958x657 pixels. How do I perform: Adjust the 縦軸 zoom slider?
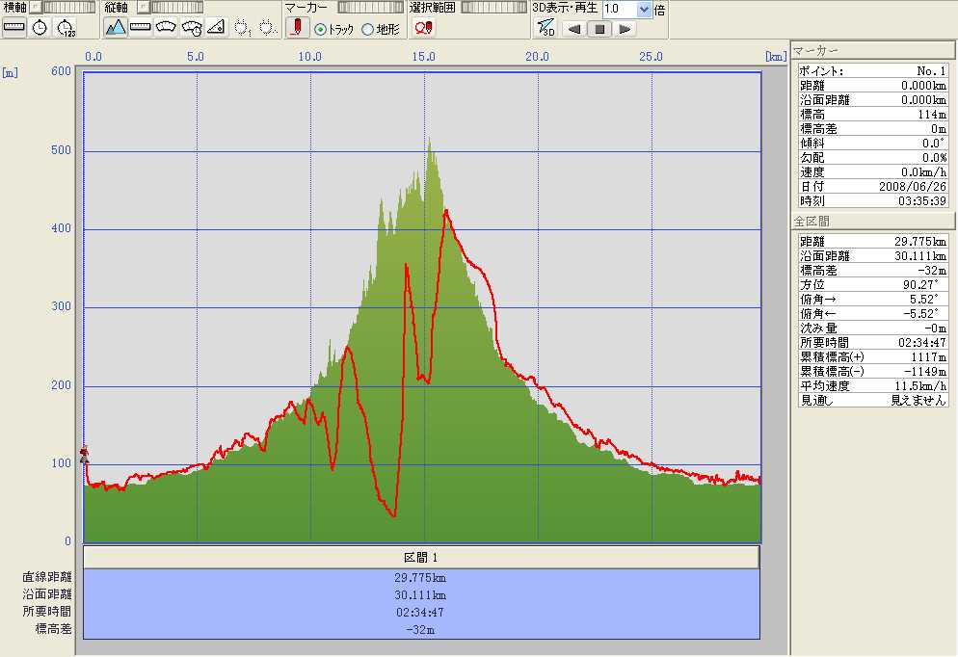click(177, 8)
